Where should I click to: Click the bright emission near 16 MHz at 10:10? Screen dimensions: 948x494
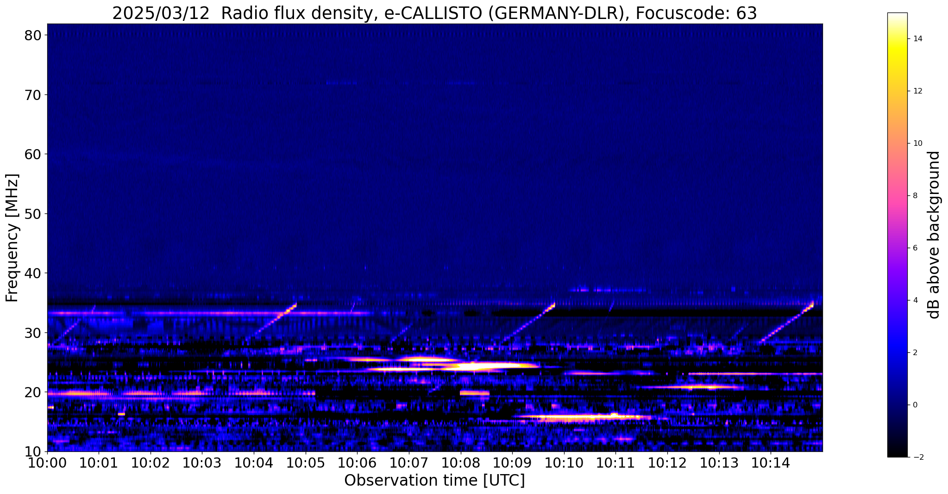coord(584,418)
